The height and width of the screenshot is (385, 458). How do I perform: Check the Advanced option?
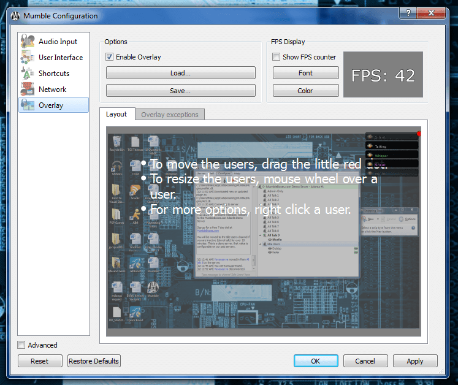click(21, 345)
